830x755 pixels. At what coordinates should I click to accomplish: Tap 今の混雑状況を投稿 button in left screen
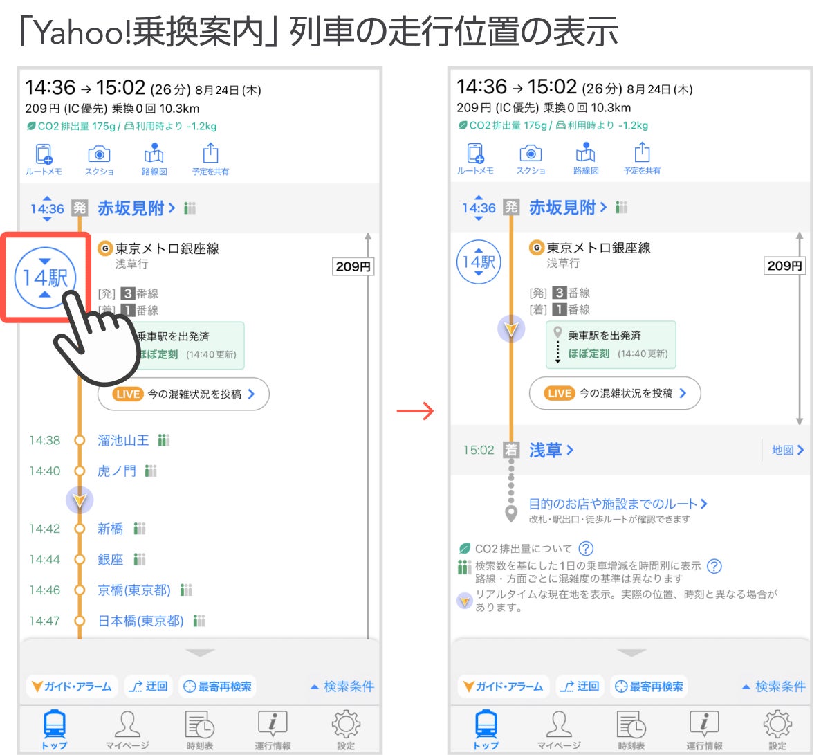(x=183, y=394)
